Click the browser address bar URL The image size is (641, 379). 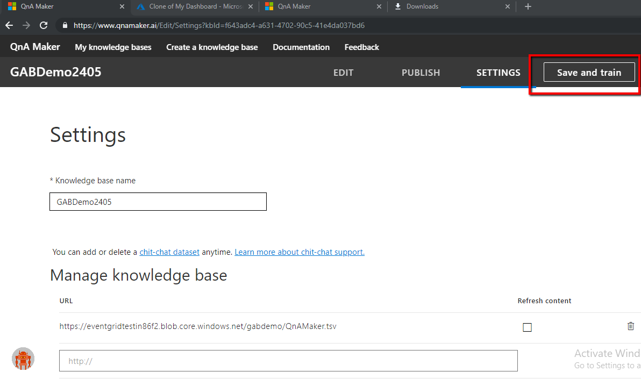pyautogui.click(x=219, y=25)
